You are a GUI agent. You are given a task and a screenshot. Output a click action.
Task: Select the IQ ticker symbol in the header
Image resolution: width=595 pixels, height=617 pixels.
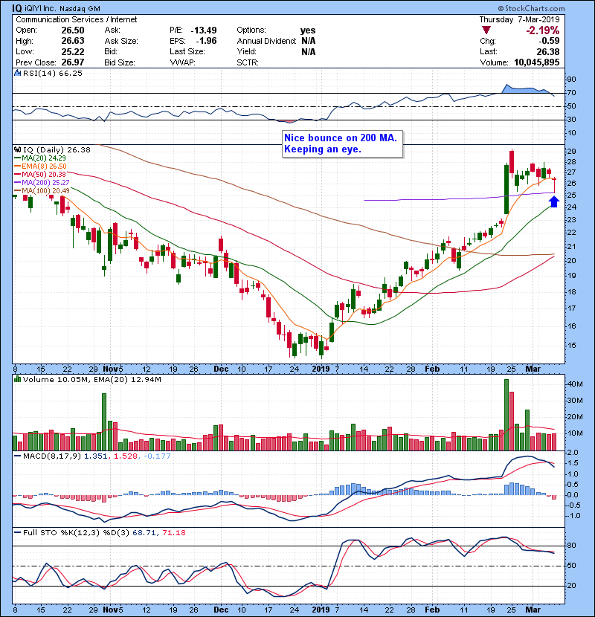pyautogui.click(x=16, y=8)
